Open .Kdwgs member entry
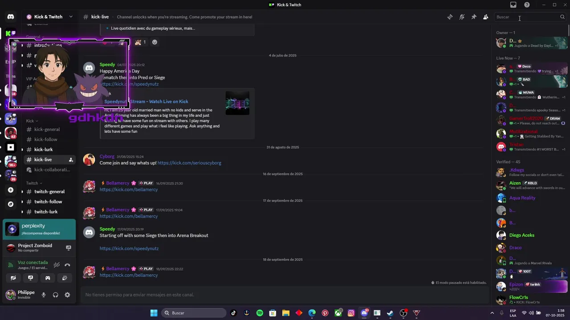The width and height of the screenshot is (570, 320). 532,172
